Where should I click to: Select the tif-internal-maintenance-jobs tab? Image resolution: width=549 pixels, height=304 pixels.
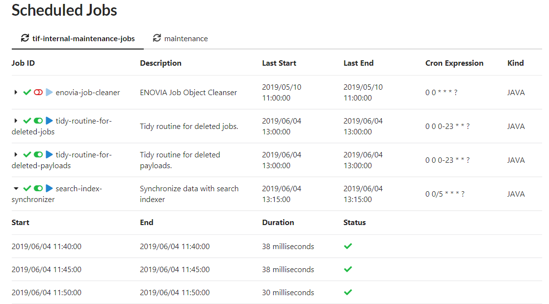83,39
